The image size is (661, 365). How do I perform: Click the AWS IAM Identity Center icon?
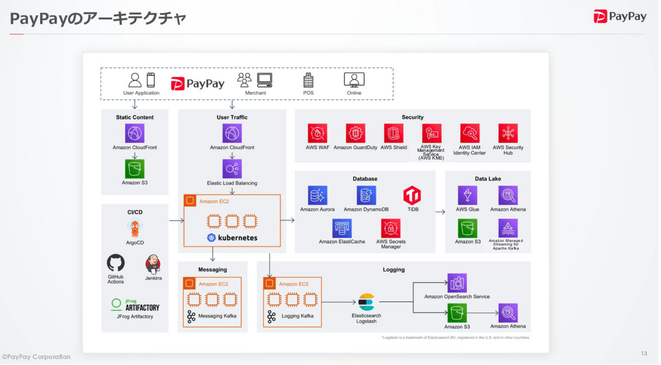tap(469, 133)
